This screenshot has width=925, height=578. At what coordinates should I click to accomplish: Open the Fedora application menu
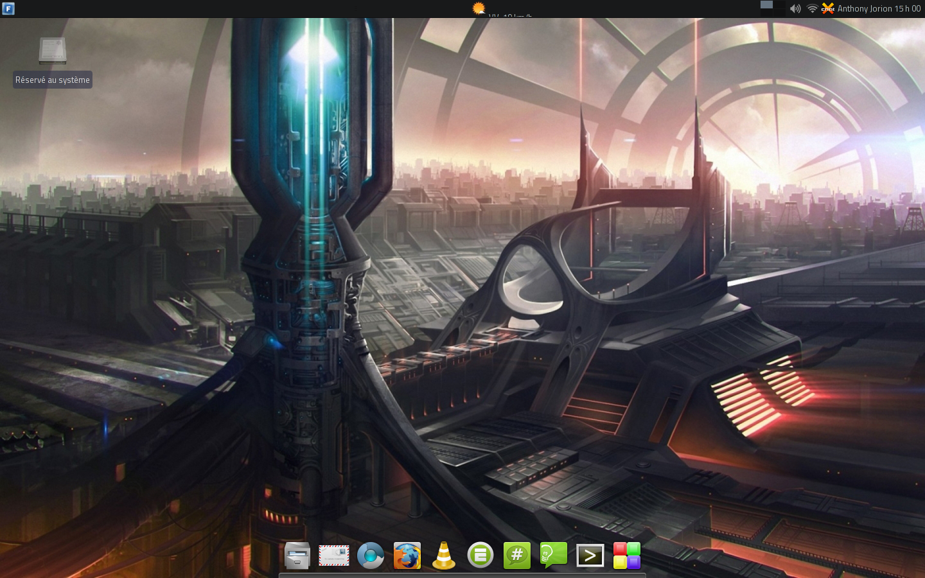(x=8, y=8)
